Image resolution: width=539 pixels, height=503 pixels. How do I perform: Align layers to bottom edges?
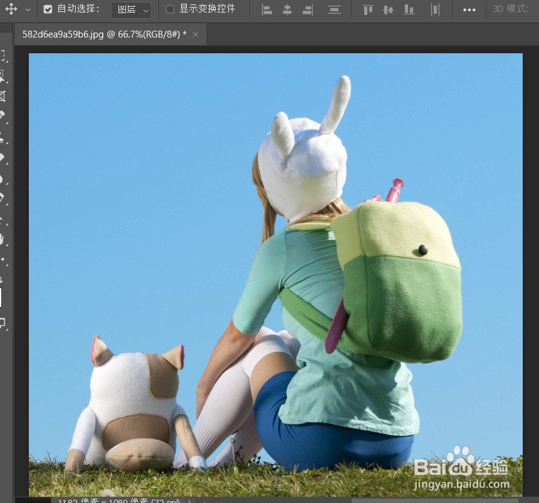point(409,9)
